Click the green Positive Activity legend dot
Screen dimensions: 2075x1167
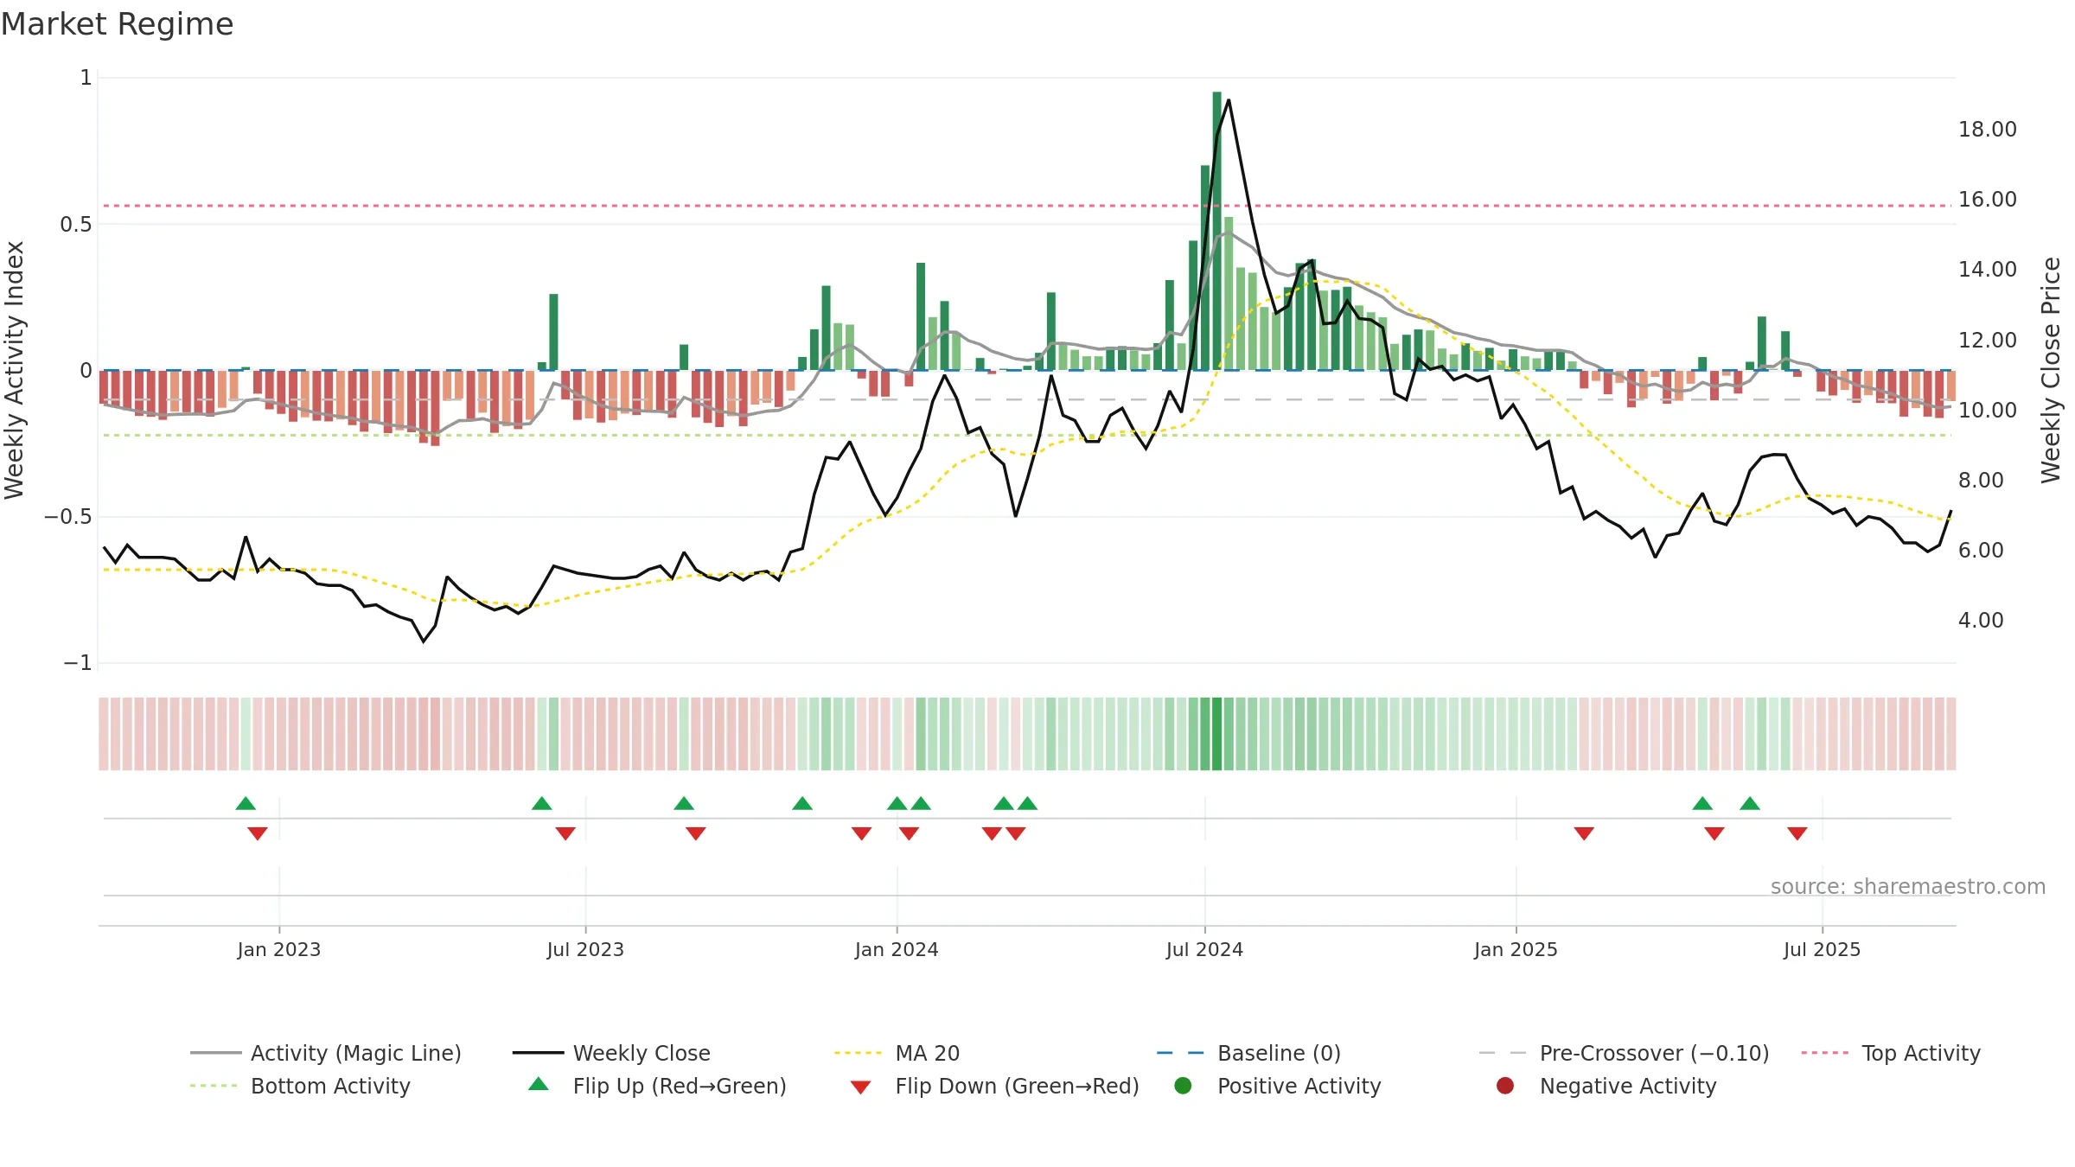point(1184,1086)
